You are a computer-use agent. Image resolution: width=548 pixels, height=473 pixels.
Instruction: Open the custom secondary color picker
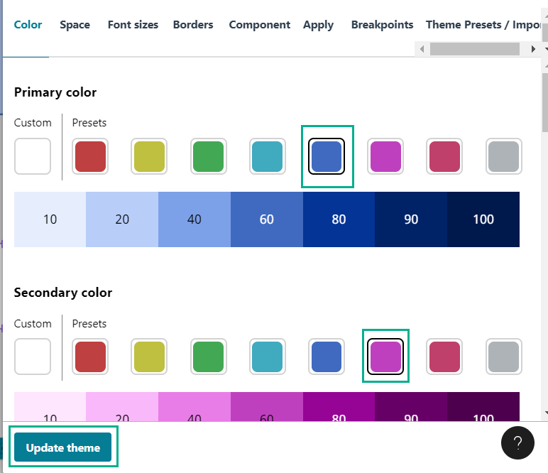33,357
